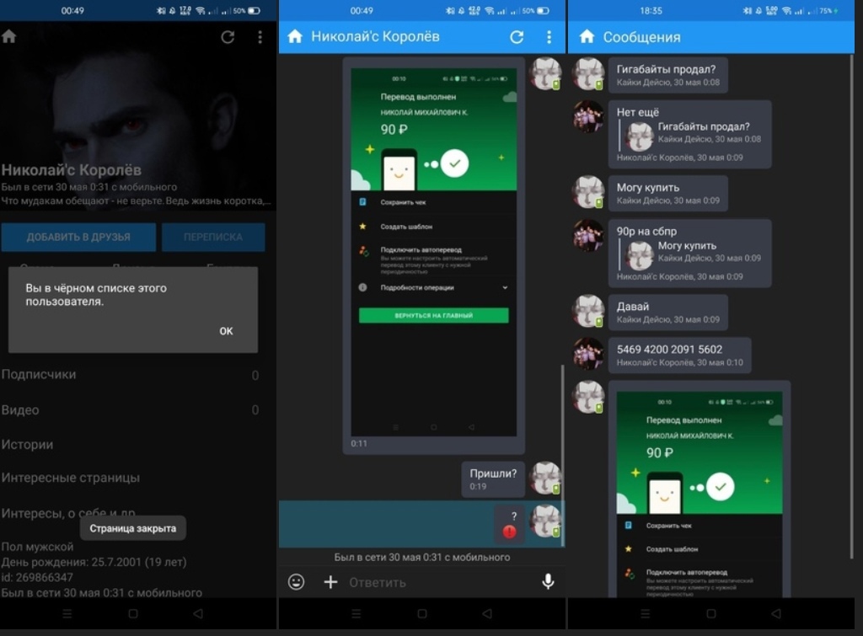The image size is (863, 636).
Task: Refresh the profile page in left screen
Action: [228, 37]
